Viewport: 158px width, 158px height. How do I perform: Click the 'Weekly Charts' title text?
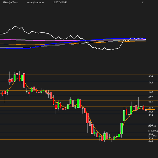click(x=11, y=2)
